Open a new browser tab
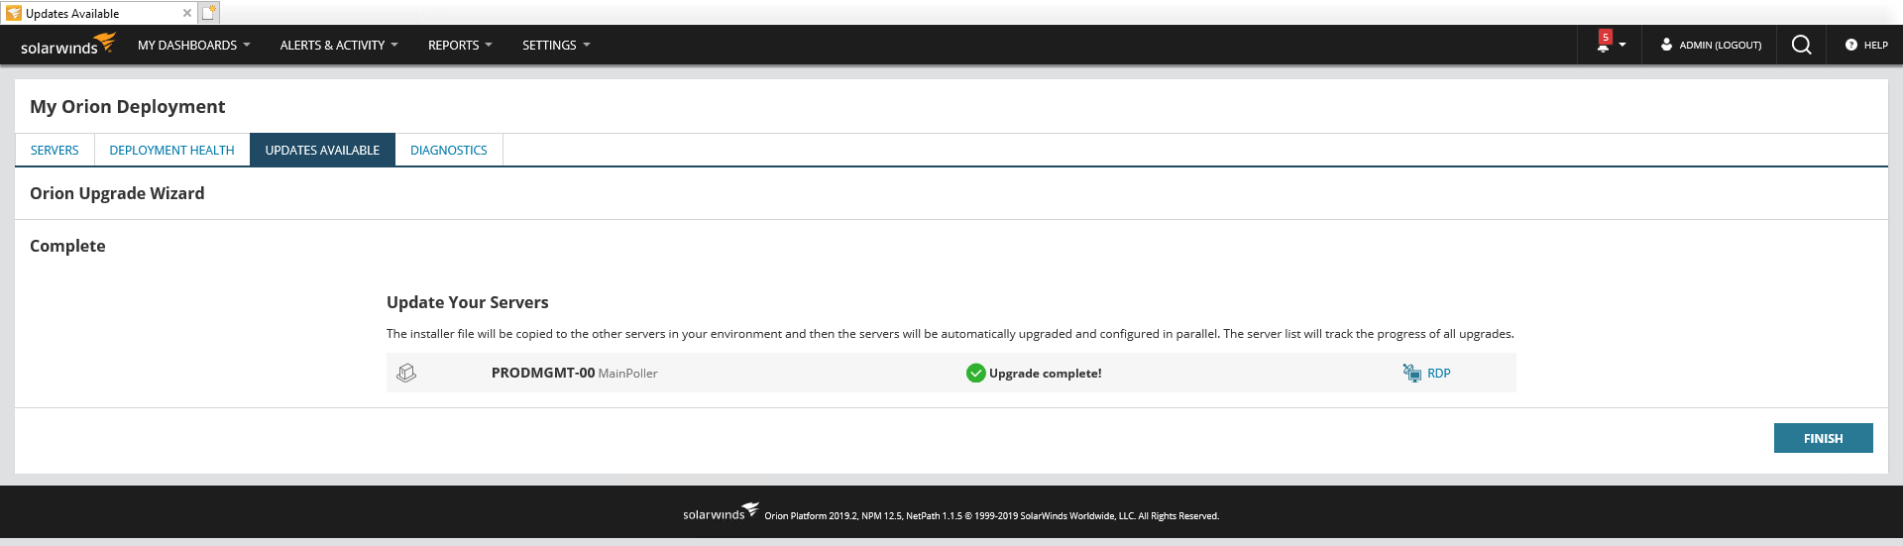Image resolution: width=1903 pixels, height=546 pixels. (x=208, y=13)
